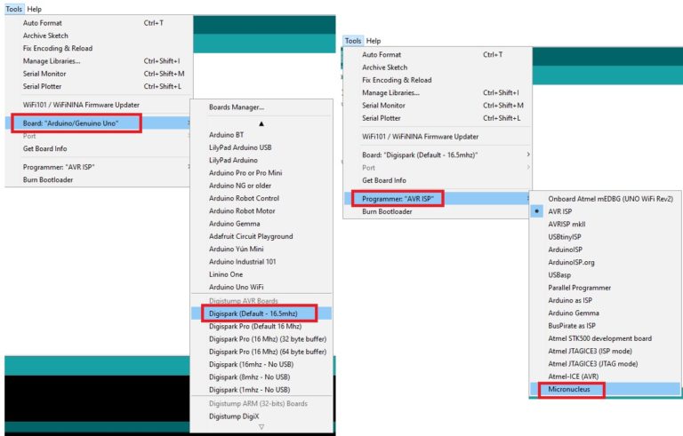Image resolution: width=683 pixels, height=436 pixels.
Task: Select Digistump DigiX board
Action: [261, 416]
